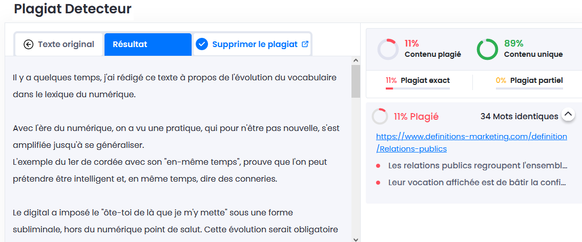
Task: Click the back arrow icon beside Texte original
Action: (x=28, y=45)
